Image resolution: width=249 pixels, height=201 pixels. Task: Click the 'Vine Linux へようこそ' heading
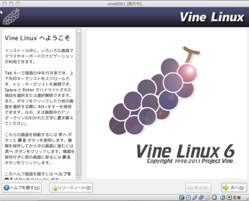tap(37, 38)
